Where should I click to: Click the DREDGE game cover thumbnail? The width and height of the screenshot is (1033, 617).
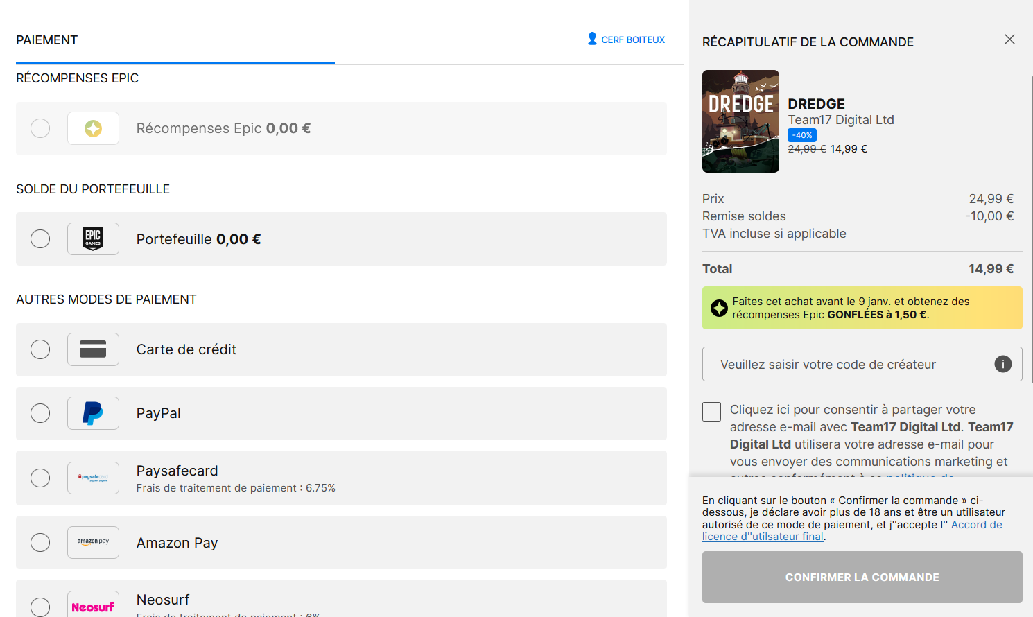click(740, 121)
